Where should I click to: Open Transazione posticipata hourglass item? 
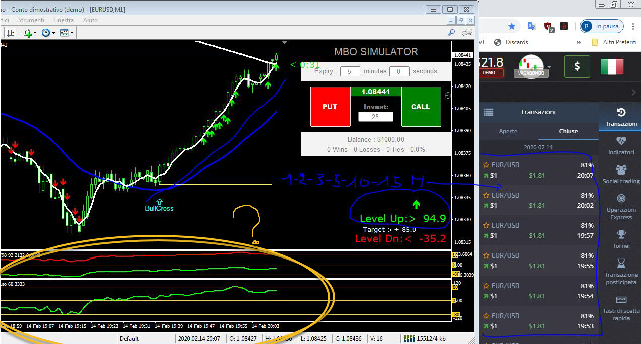(x=621, y=272)
